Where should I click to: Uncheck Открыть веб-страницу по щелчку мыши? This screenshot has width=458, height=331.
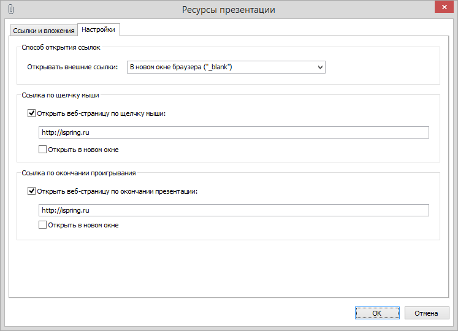point(31,113)
